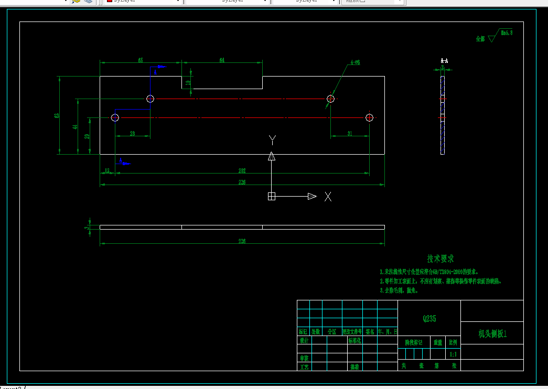Image resolution: width=548 pixels, height=389 pixels.
Task: Select technical note 1 about GB/T1804-2000
Action: click(429, 272)
